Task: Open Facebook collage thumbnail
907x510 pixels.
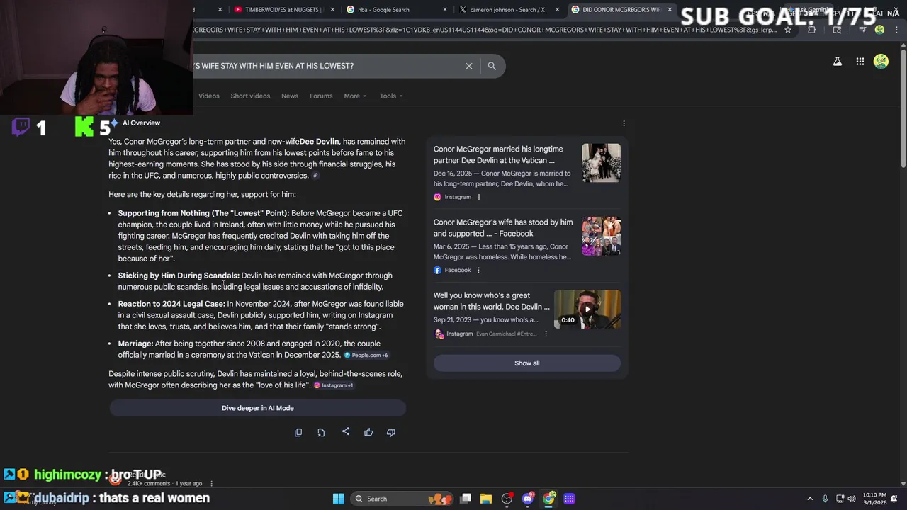Action: (x=601, y=236)
